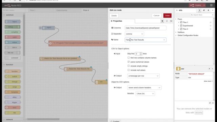Click the find-in-workspace magnifier icon beside csv

click(213, 69)
